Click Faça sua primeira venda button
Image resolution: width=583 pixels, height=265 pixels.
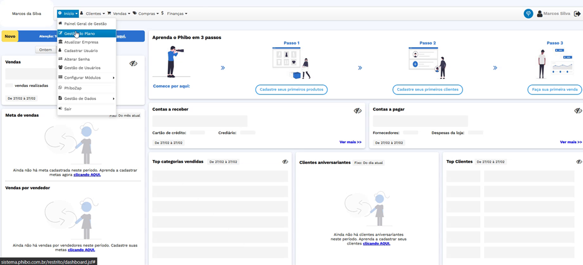[x=554, y=89]
